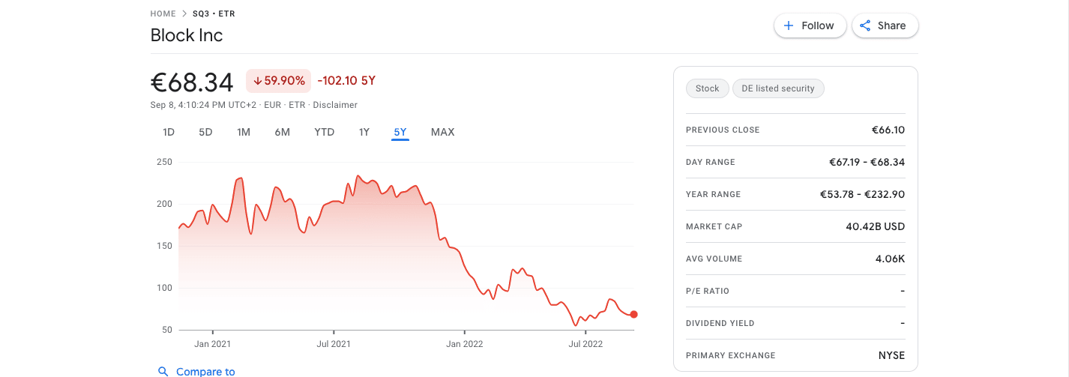Screen dimensions: 1069x377
Task: Click the SQ3 • ETR breadcrumb
Action: pos(214,13)
